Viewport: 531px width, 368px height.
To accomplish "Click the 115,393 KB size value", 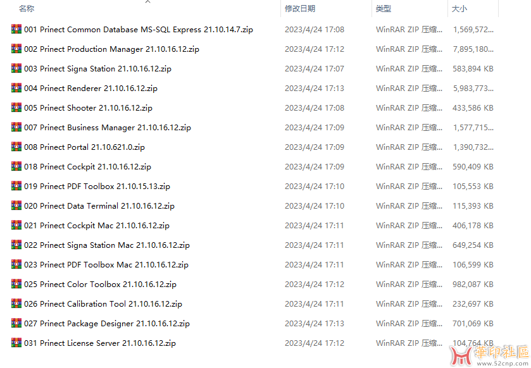I will (x=473, y=206).
